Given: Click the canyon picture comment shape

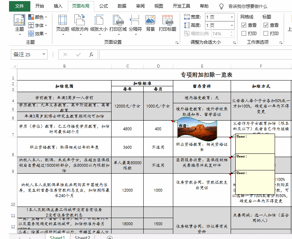Looking at the screenshot, I should pyautogui.click(x=197, y=129).
